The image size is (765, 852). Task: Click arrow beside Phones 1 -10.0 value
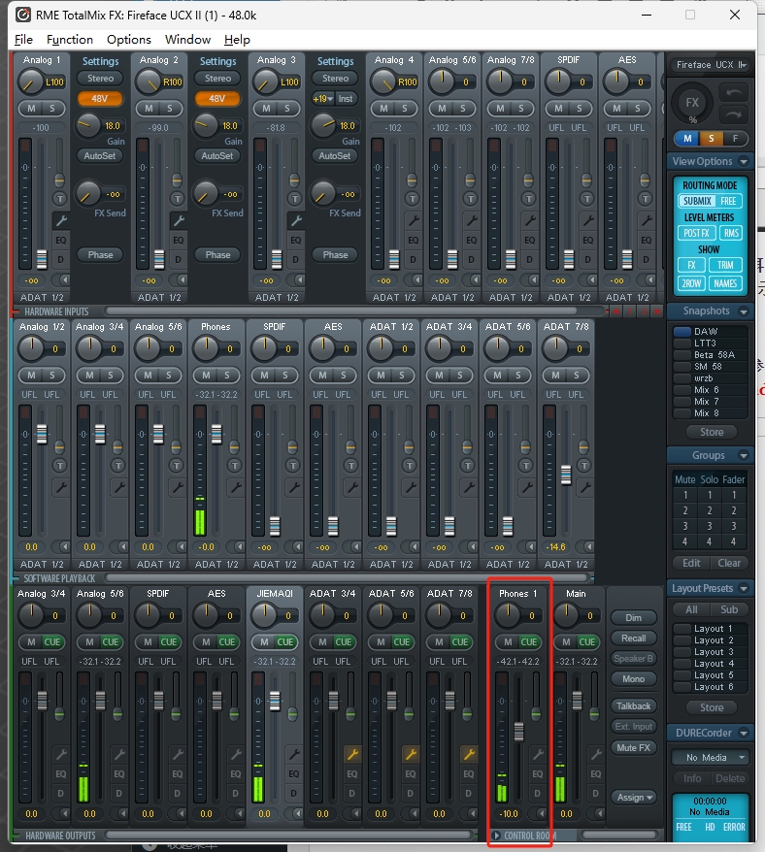pyautogui.click(x=542, y=813)
